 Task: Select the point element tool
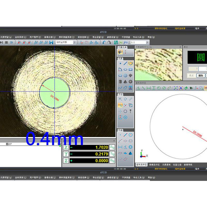pos(120,63)
